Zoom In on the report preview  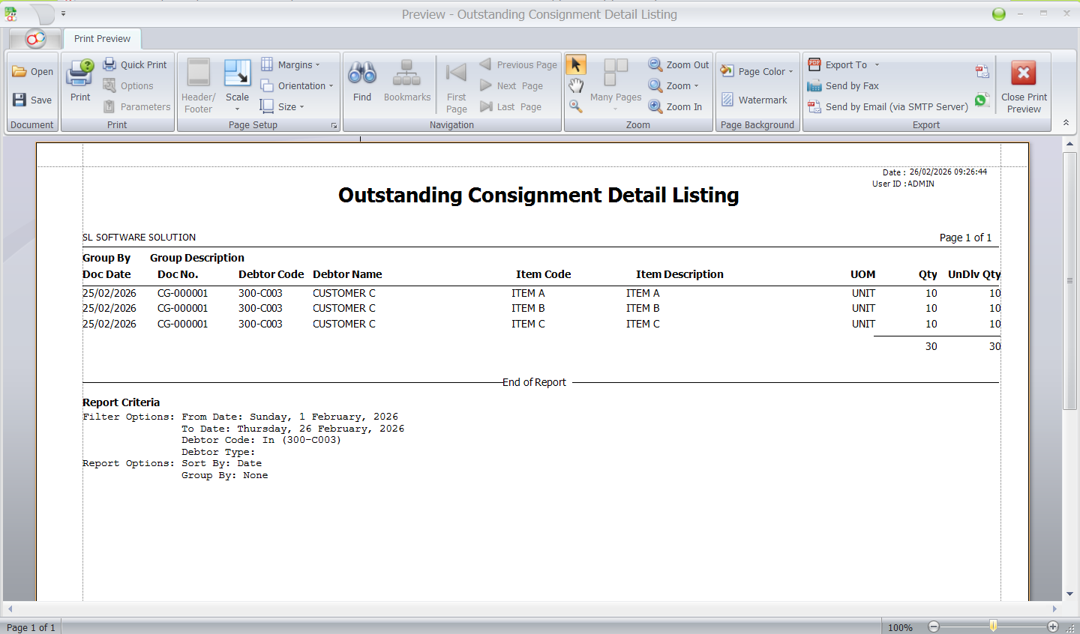tap(676, 106)
